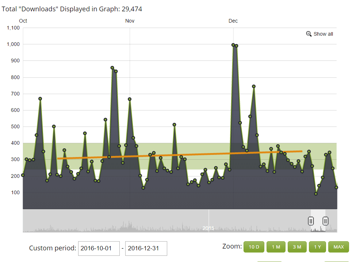Select the 3 M zoom button
The height and width of the screenshot is (262, 360).
297,247
